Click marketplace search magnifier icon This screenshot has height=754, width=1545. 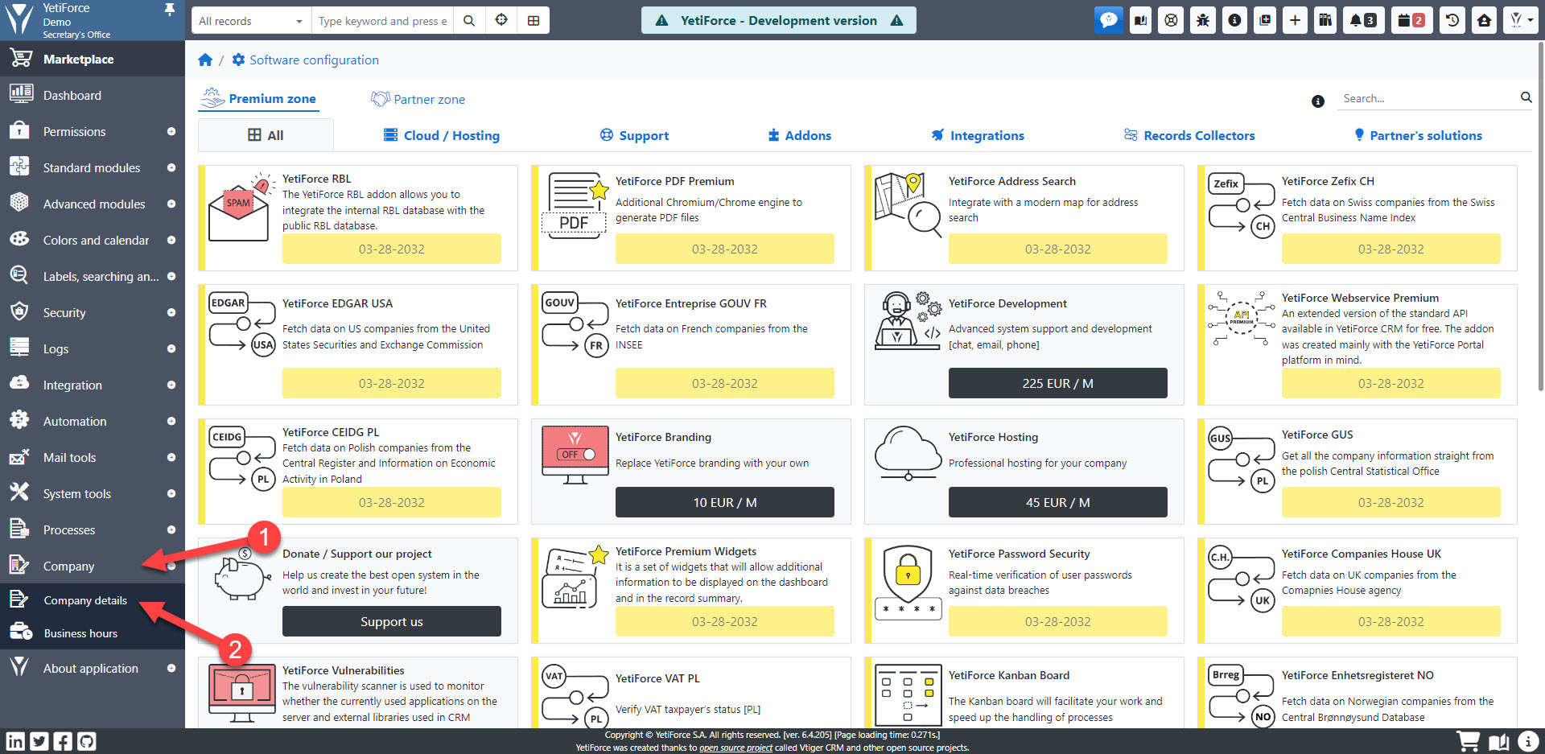(1526, 97)
